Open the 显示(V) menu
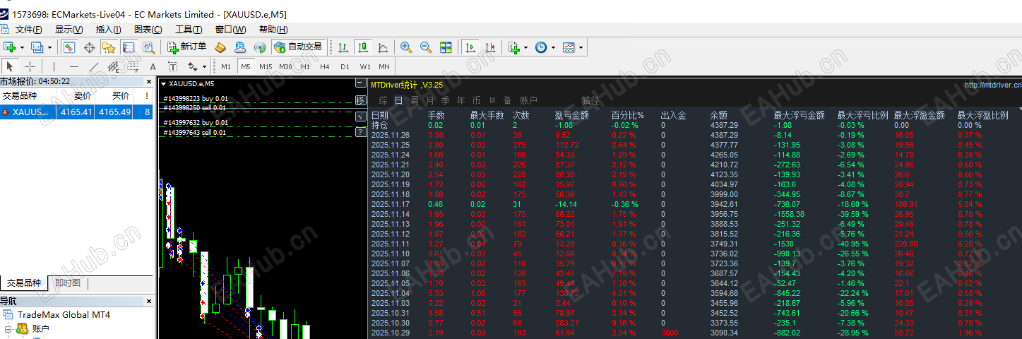 coord(69,30)
